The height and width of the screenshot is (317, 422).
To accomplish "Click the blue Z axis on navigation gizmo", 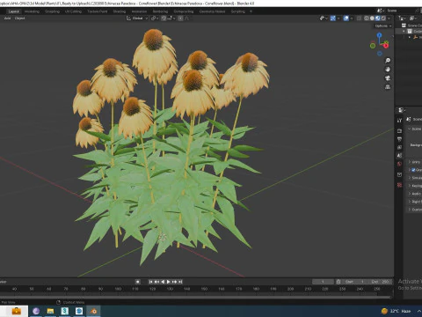I will coord(380,35).
